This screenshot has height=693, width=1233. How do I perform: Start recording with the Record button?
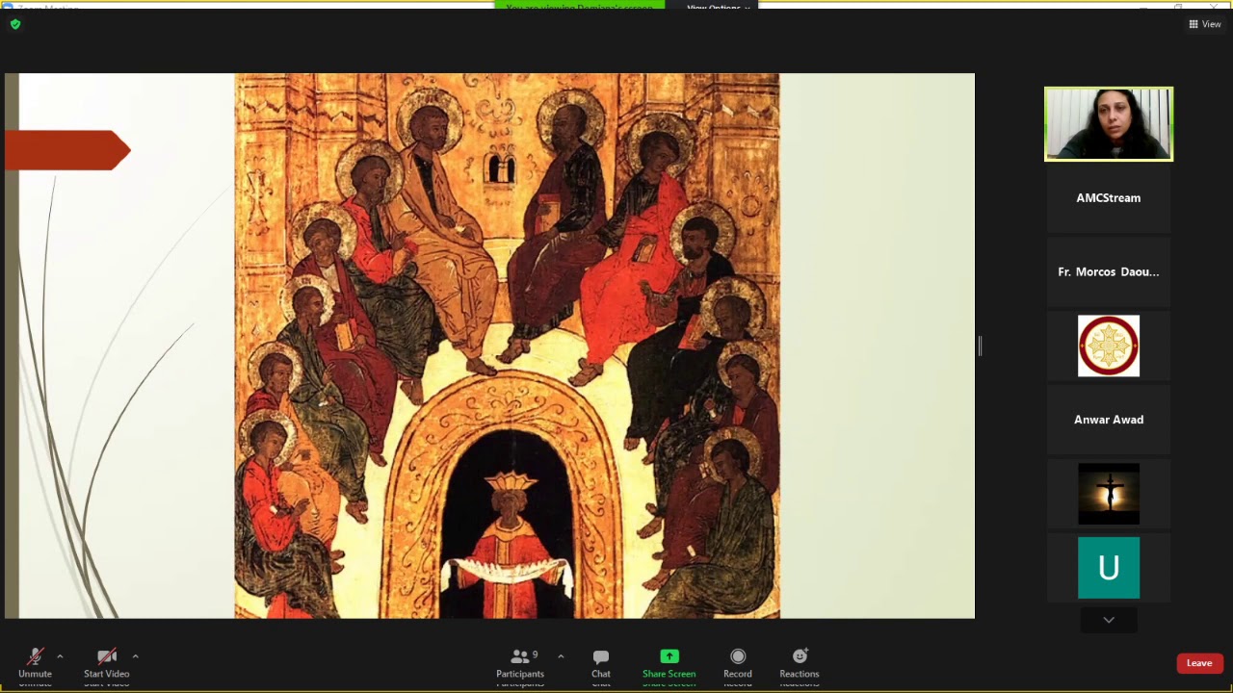tap(738, 663)
